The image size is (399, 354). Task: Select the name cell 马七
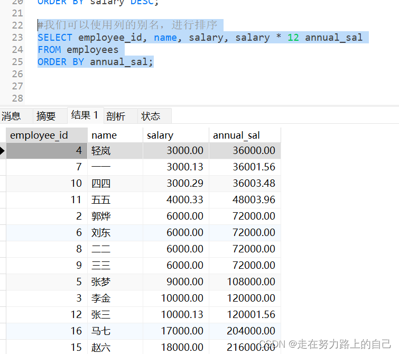[x=115, y=331]
